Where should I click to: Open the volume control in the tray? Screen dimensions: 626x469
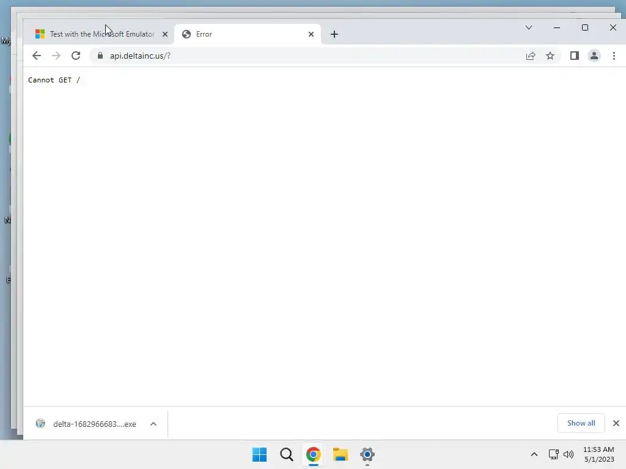click(569, 454)
